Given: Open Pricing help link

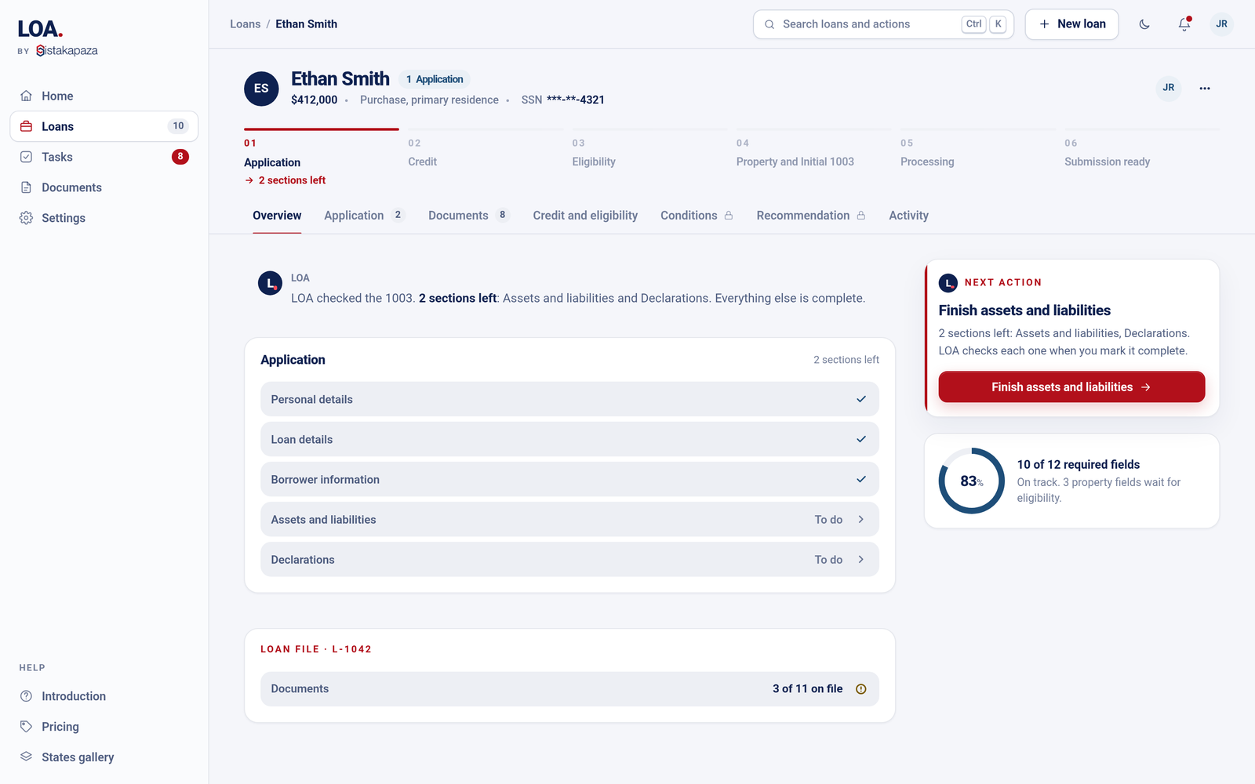Looking at the screenshot, I should [x=104, y=727].
